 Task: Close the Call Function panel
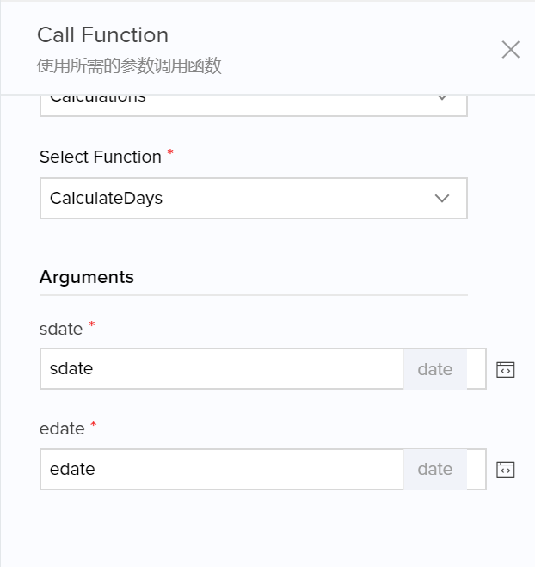coord(511,50)
